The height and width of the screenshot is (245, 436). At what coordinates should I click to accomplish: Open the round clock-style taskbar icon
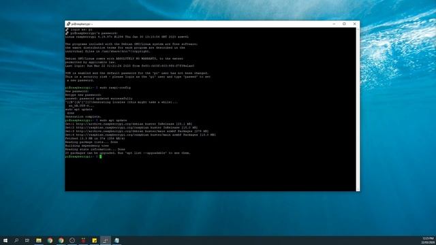point(72,240)
